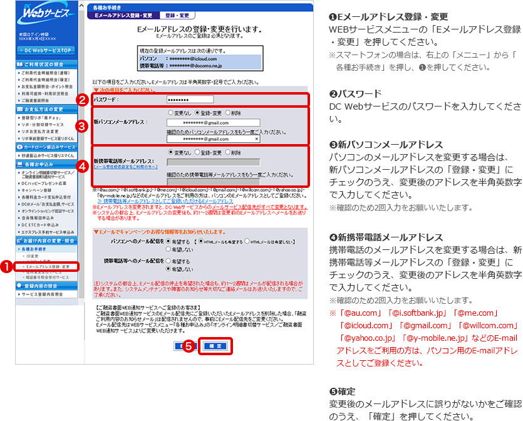Select キャンペーン登録 in the sidebar menu
This screenshot has width=523, height=421.
(x=41, y=188)
